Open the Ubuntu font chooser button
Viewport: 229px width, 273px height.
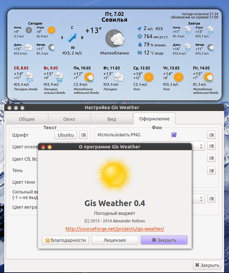pos(66,135)
